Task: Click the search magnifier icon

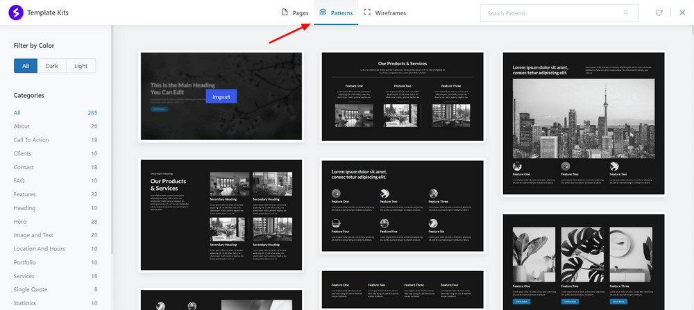Action: tap(626, 12)
